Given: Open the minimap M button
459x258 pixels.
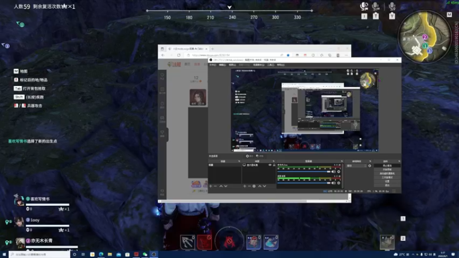Looking at the screenshot, I should 449,14.
